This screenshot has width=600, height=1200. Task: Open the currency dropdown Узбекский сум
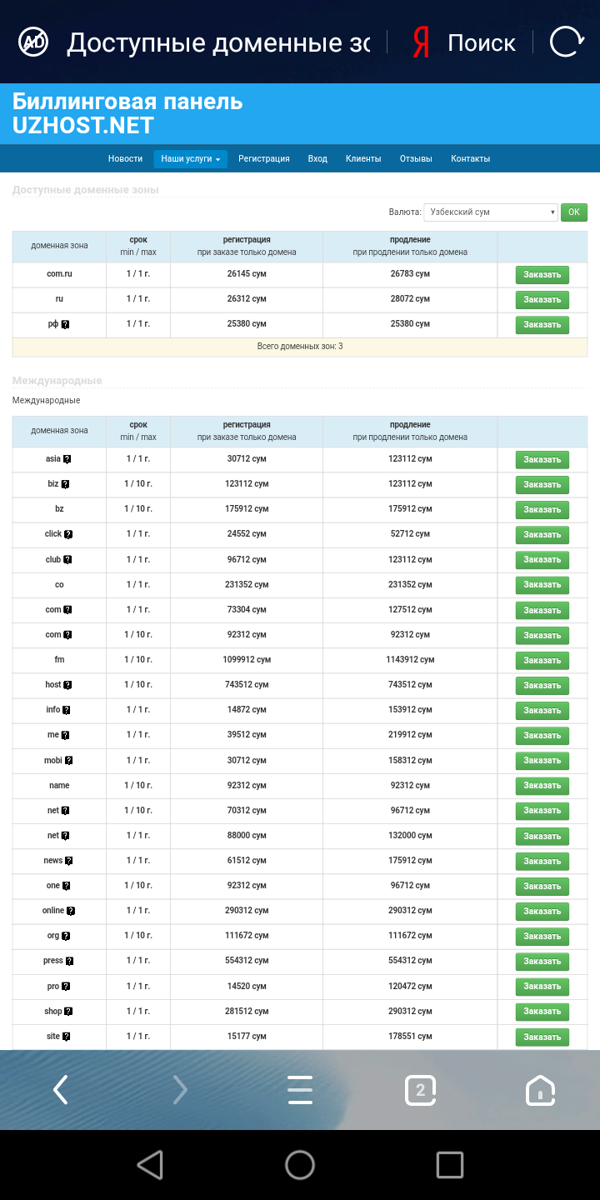490,212
